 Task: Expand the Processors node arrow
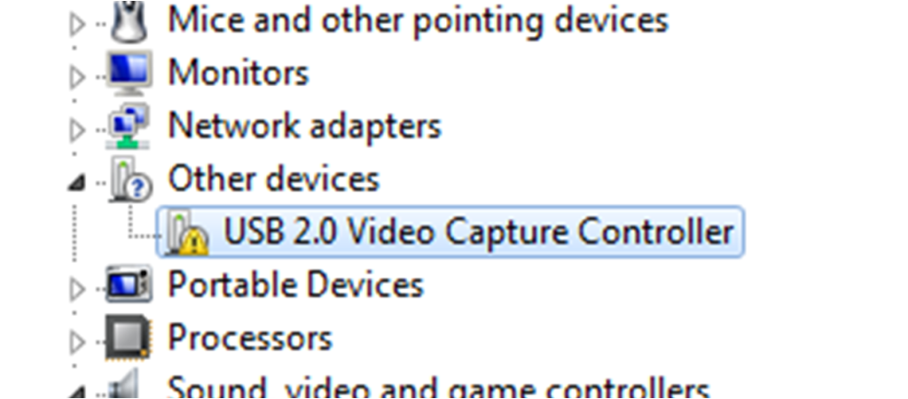coord(76,343)
